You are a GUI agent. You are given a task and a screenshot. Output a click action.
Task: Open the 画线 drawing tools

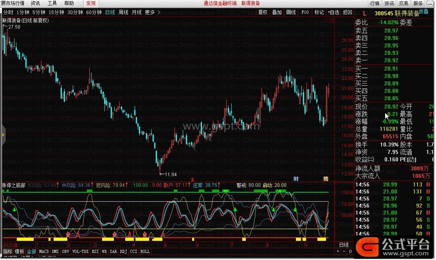[291, 12]
